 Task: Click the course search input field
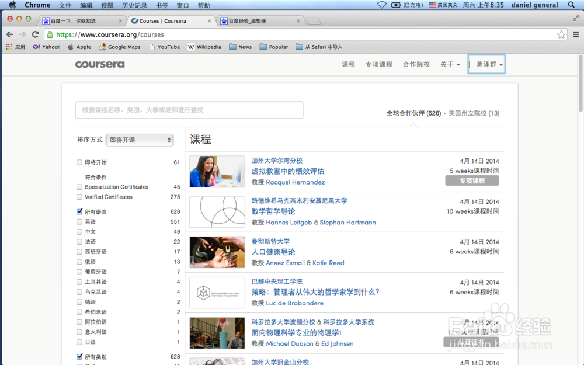tap(189, 110)
